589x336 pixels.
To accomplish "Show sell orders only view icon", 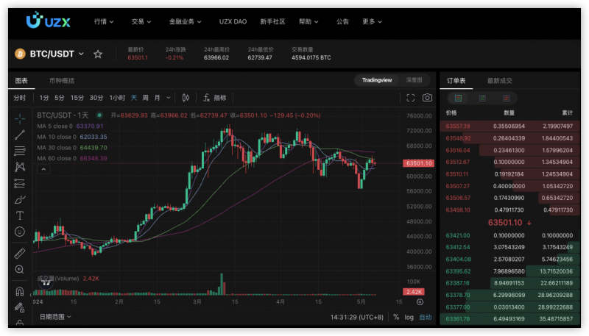I will pos(507,99).
